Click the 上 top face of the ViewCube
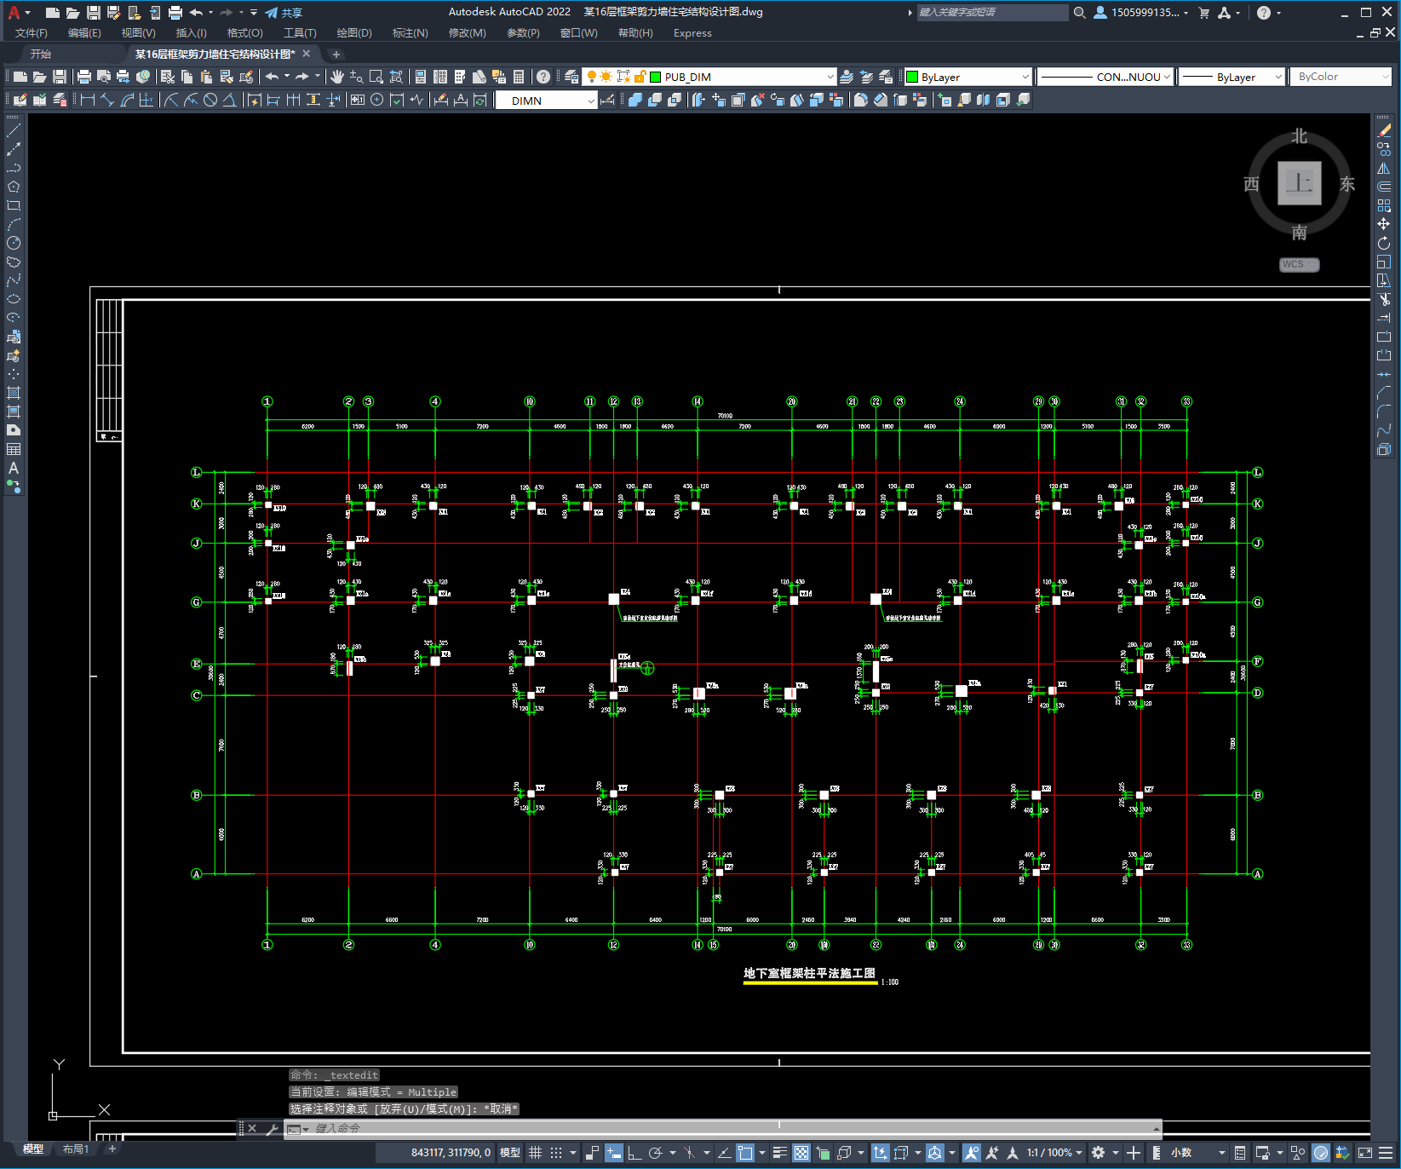The width and height of the screenshot is (1401, 1169). click(1300, 183)
